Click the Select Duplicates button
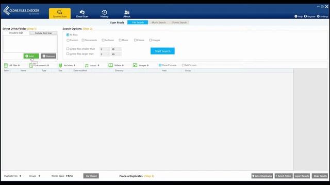The height and width of the screenshot is (185, 330). coord(262,176)
